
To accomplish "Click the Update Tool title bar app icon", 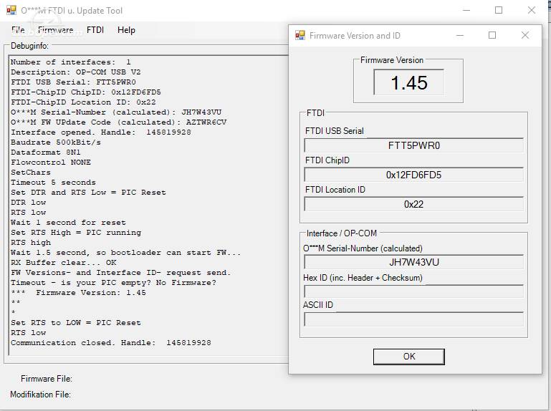I will [x=11, y=10].
